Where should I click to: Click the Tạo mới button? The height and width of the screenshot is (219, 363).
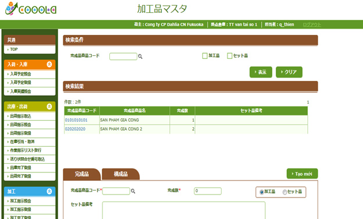[302, 174]
